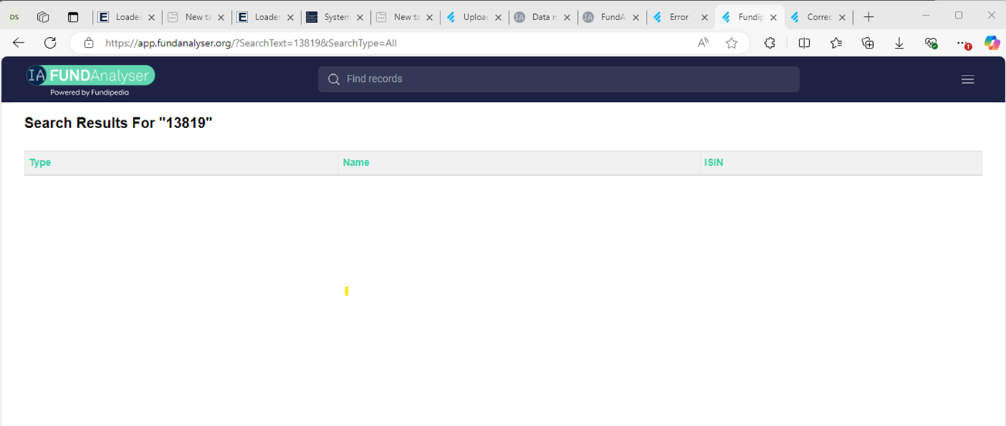The height and width of the screenshot is (426, 1006).
Task: Add this page to favorites star
Action: point(731,43)
